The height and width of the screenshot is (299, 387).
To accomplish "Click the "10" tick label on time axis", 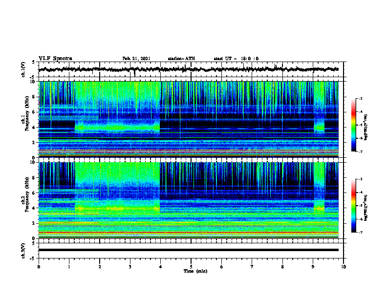I will coord(344,267).
